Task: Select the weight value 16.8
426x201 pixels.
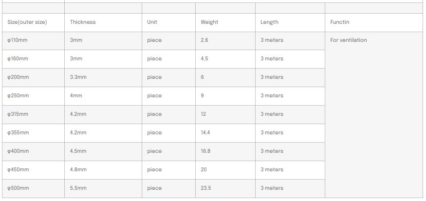Action: [x=205, y=151]
